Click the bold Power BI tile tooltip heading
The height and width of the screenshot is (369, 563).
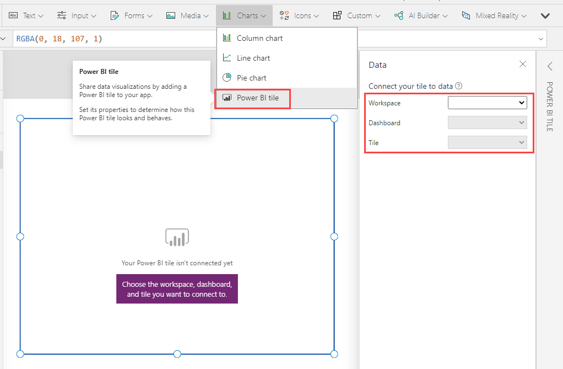(99, 72)
